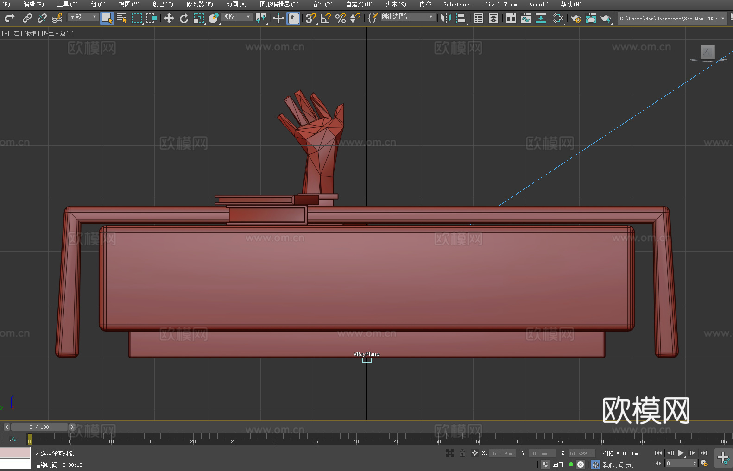Open mini curve editor toggle

(13, 439)
